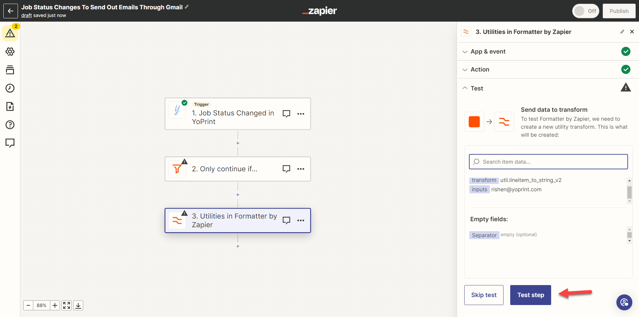Open Zap history clock icon
Viewport: 639px width, 317px height.
click(10, 88)
